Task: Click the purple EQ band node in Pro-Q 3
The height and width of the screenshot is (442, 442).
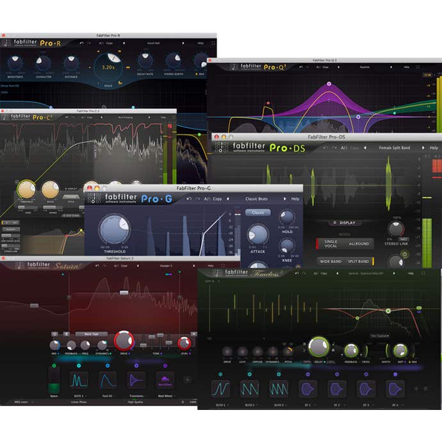Action: [x=329, y=84]
